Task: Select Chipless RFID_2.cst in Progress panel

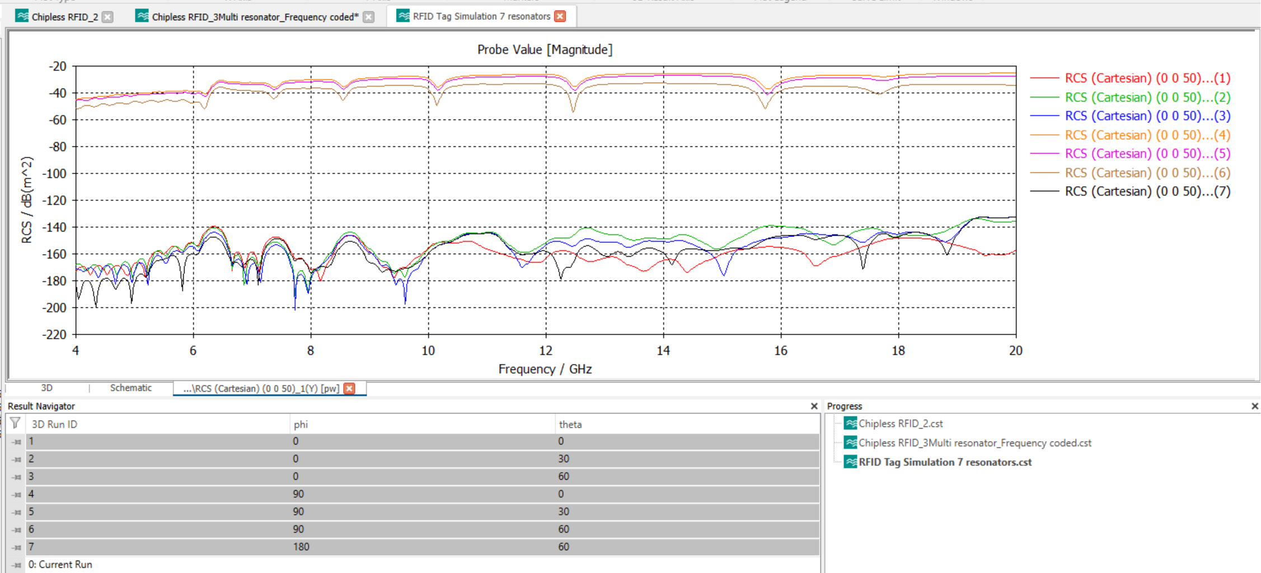Action: pos(900,424)
